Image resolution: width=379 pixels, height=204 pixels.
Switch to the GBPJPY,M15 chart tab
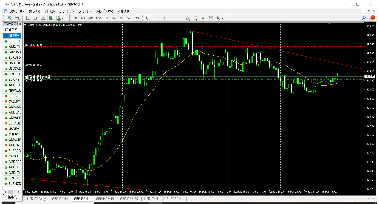(105, 199)
